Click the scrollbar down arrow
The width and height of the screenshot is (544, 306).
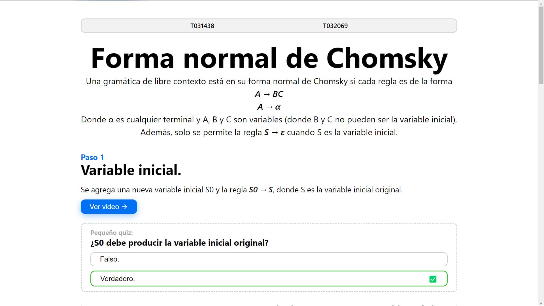pyautogui.click(x=541, y=303)
